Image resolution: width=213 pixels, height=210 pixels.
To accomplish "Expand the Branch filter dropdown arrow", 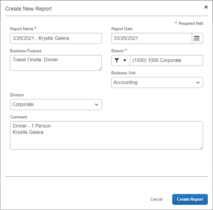I will point(125,60).
